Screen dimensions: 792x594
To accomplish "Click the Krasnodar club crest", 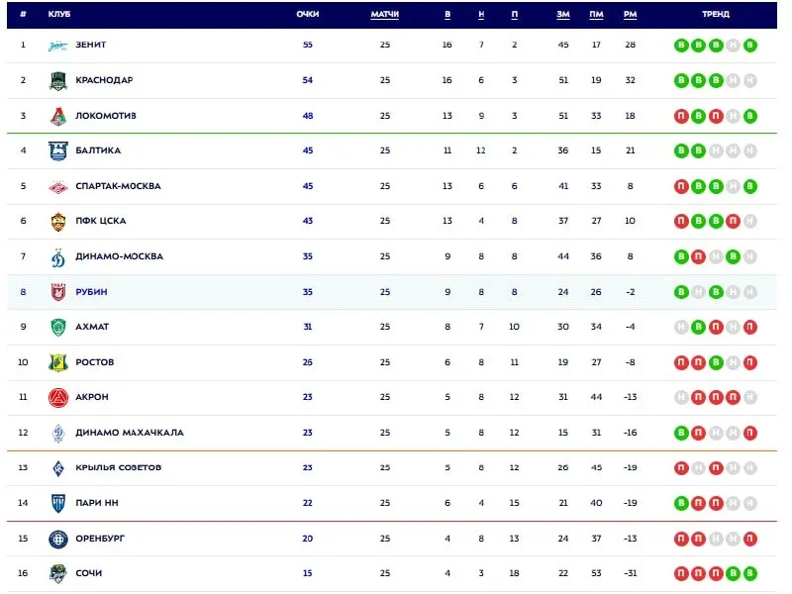I will [x=58, y=81].
